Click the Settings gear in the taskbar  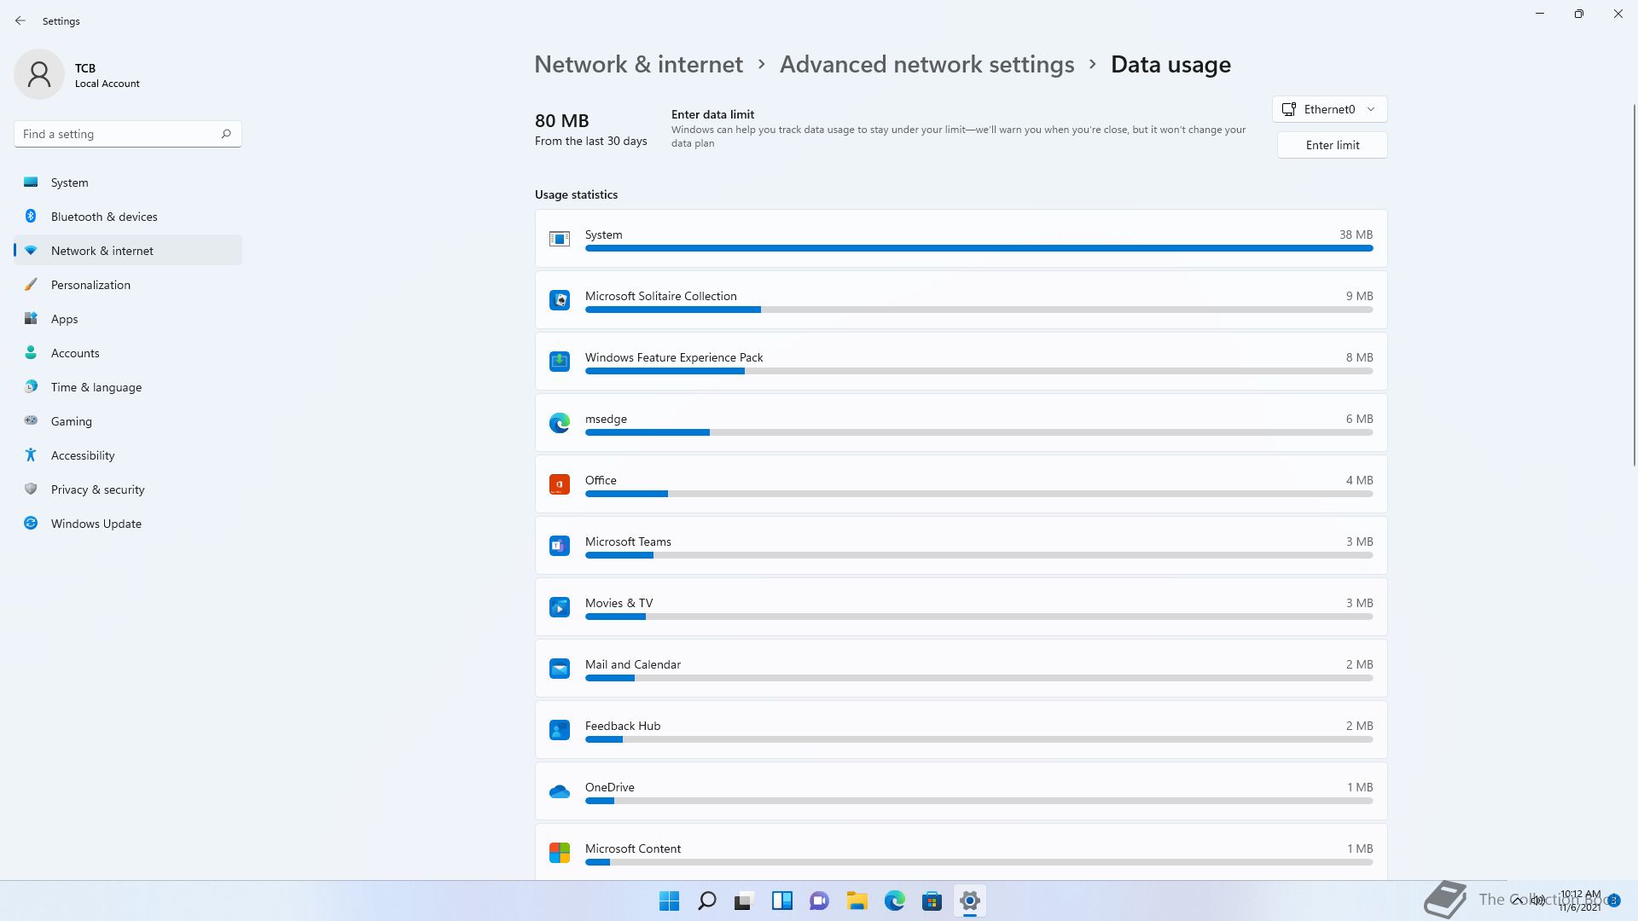tap(970, 901)
